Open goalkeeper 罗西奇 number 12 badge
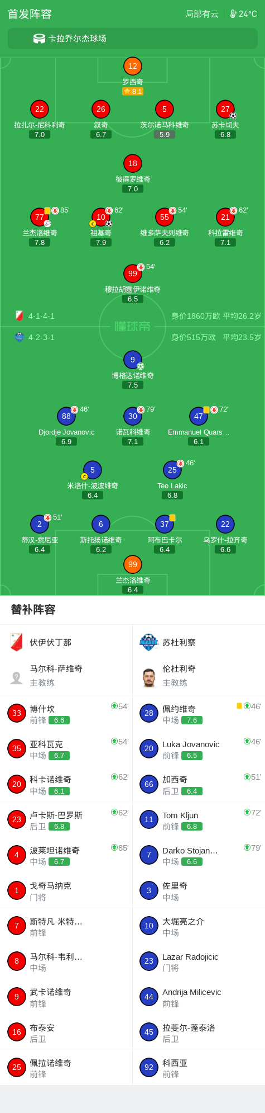 133,66
